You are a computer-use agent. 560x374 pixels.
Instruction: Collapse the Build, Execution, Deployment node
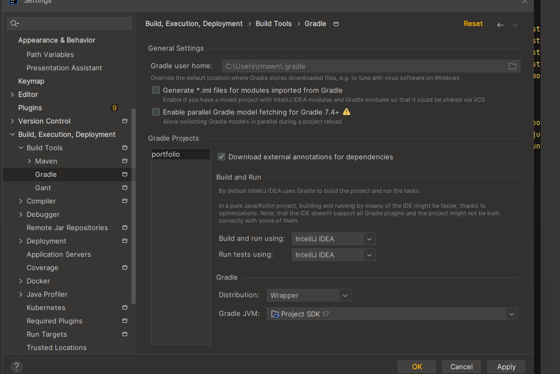(12, 134)
